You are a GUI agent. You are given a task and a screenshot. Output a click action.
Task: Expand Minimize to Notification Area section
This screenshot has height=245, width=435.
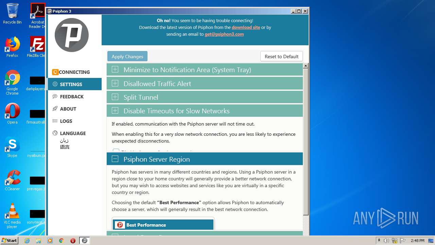pos(205,70)
